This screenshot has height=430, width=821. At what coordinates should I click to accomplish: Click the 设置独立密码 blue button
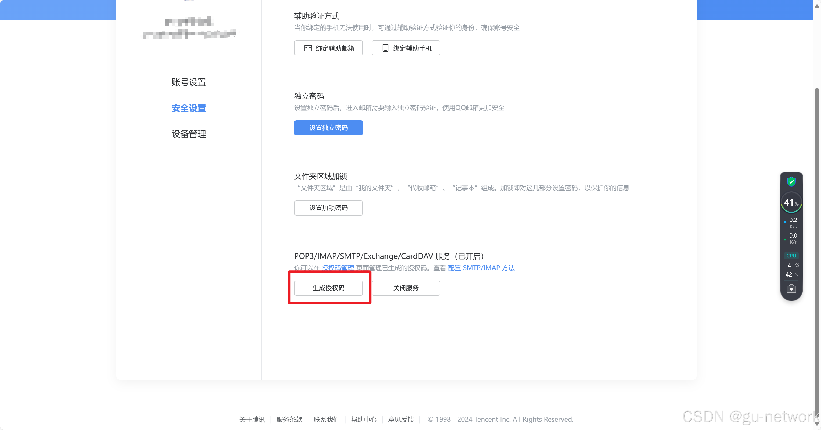[x=328, y=128]
